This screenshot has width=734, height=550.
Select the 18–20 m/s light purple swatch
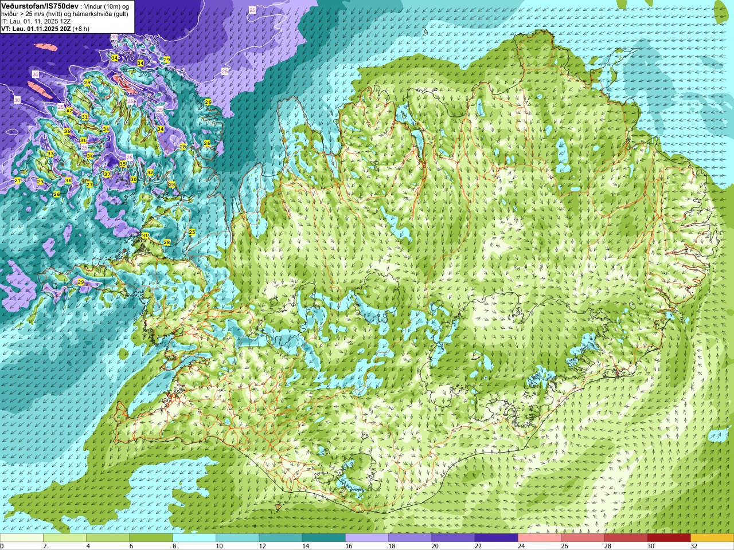(x=410, y=538)
